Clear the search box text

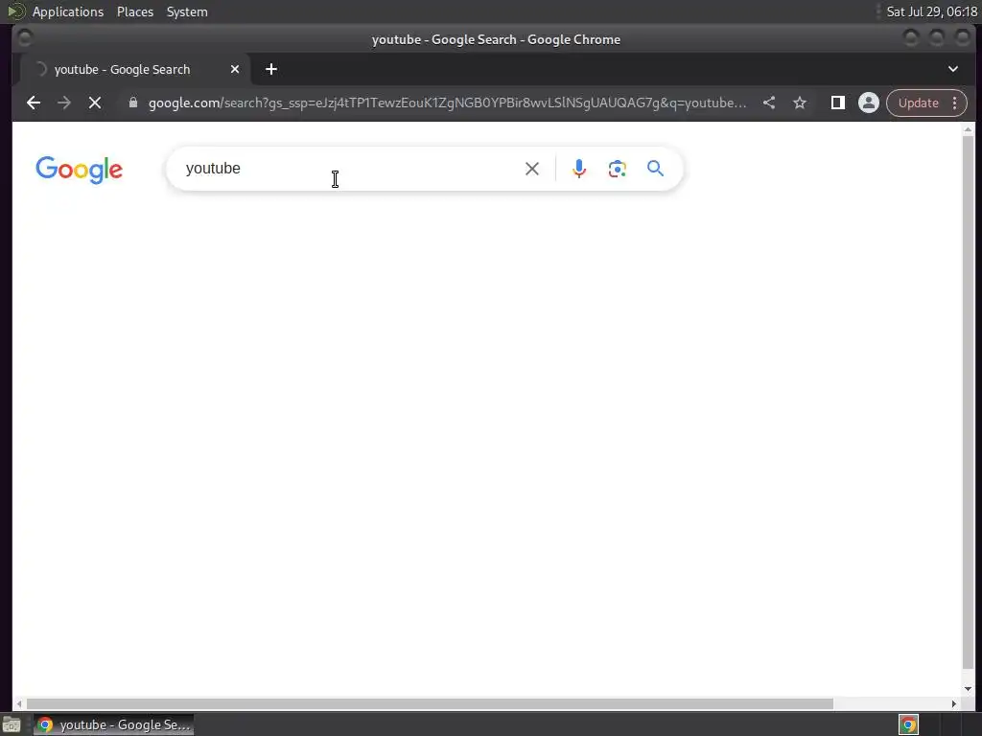pos(531,169)
